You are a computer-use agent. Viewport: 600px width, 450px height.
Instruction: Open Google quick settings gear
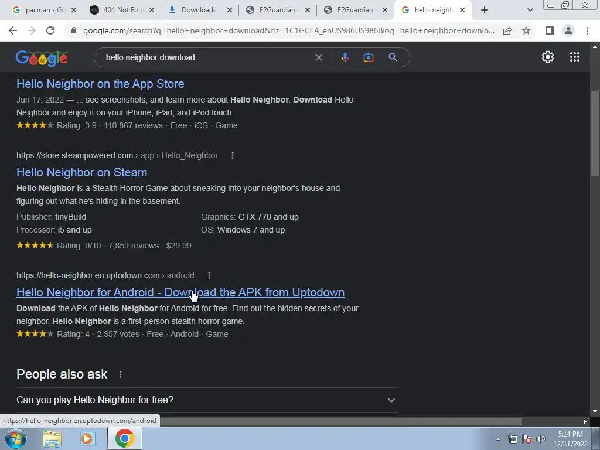pos(548,57)
